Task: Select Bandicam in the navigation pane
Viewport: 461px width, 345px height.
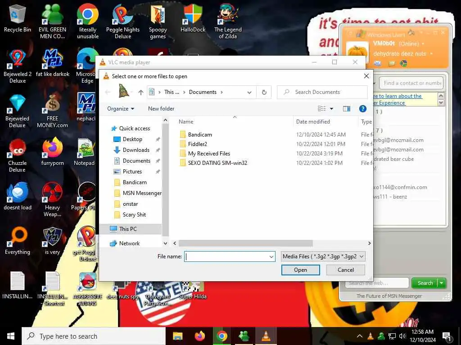Action: pos(134,182)
